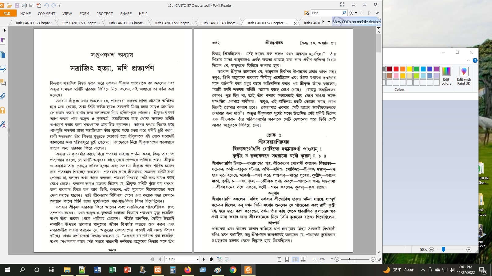Pick the yellow color swatch in Paint
The image size is (492, 276).
410,69
